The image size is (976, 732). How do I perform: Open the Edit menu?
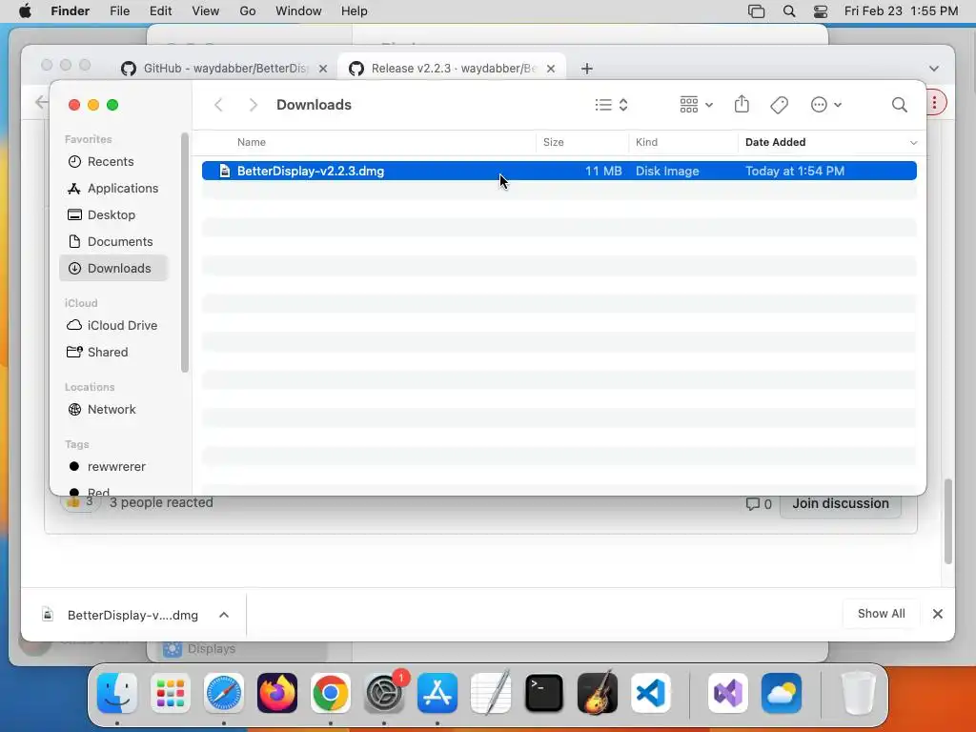coord(160,11)
